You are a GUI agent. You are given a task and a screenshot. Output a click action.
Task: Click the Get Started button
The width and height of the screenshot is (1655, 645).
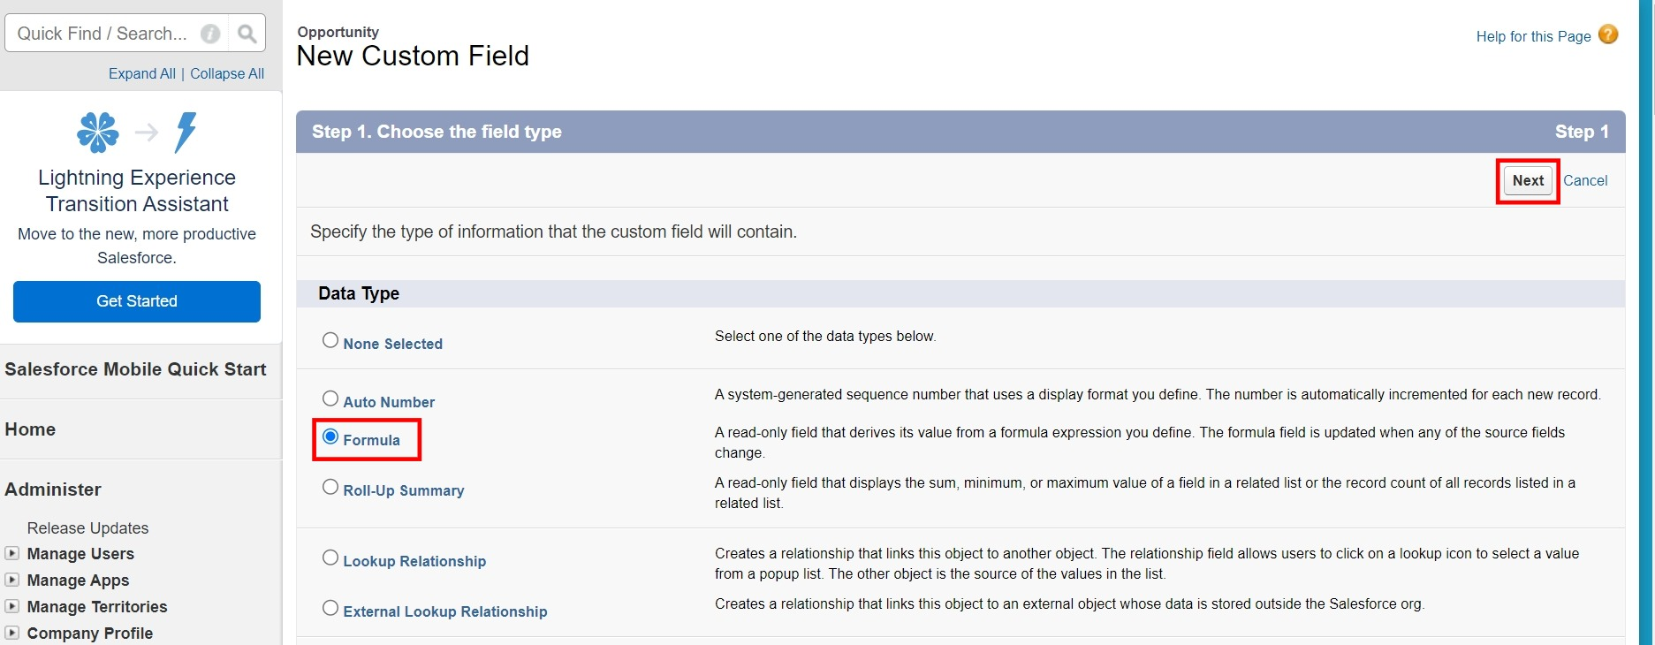coord(137,301)
